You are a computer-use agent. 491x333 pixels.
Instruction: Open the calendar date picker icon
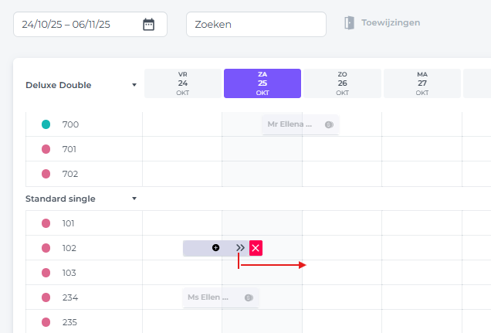[x=149, y=24]
